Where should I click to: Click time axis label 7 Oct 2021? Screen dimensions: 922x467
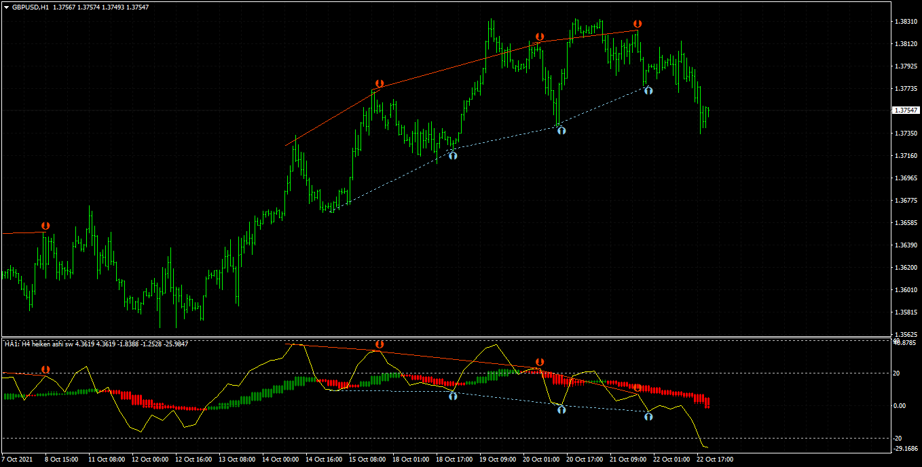coord(16,460)
